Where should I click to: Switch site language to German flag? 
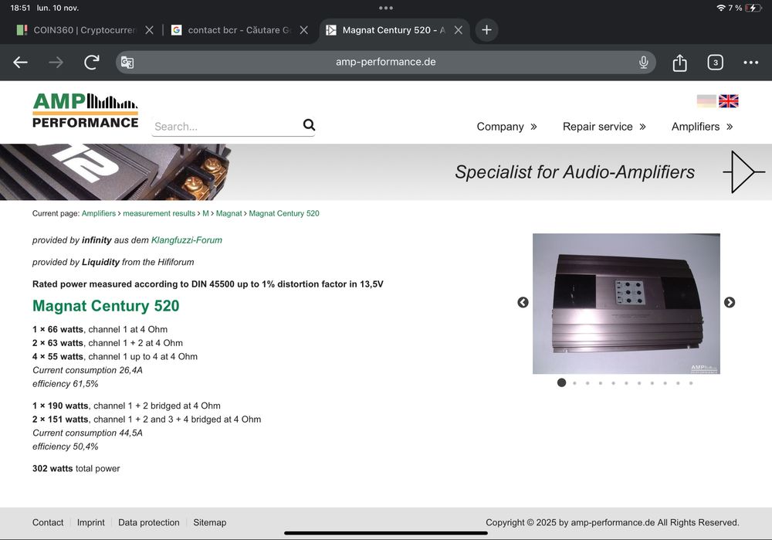tap(706, 101)
